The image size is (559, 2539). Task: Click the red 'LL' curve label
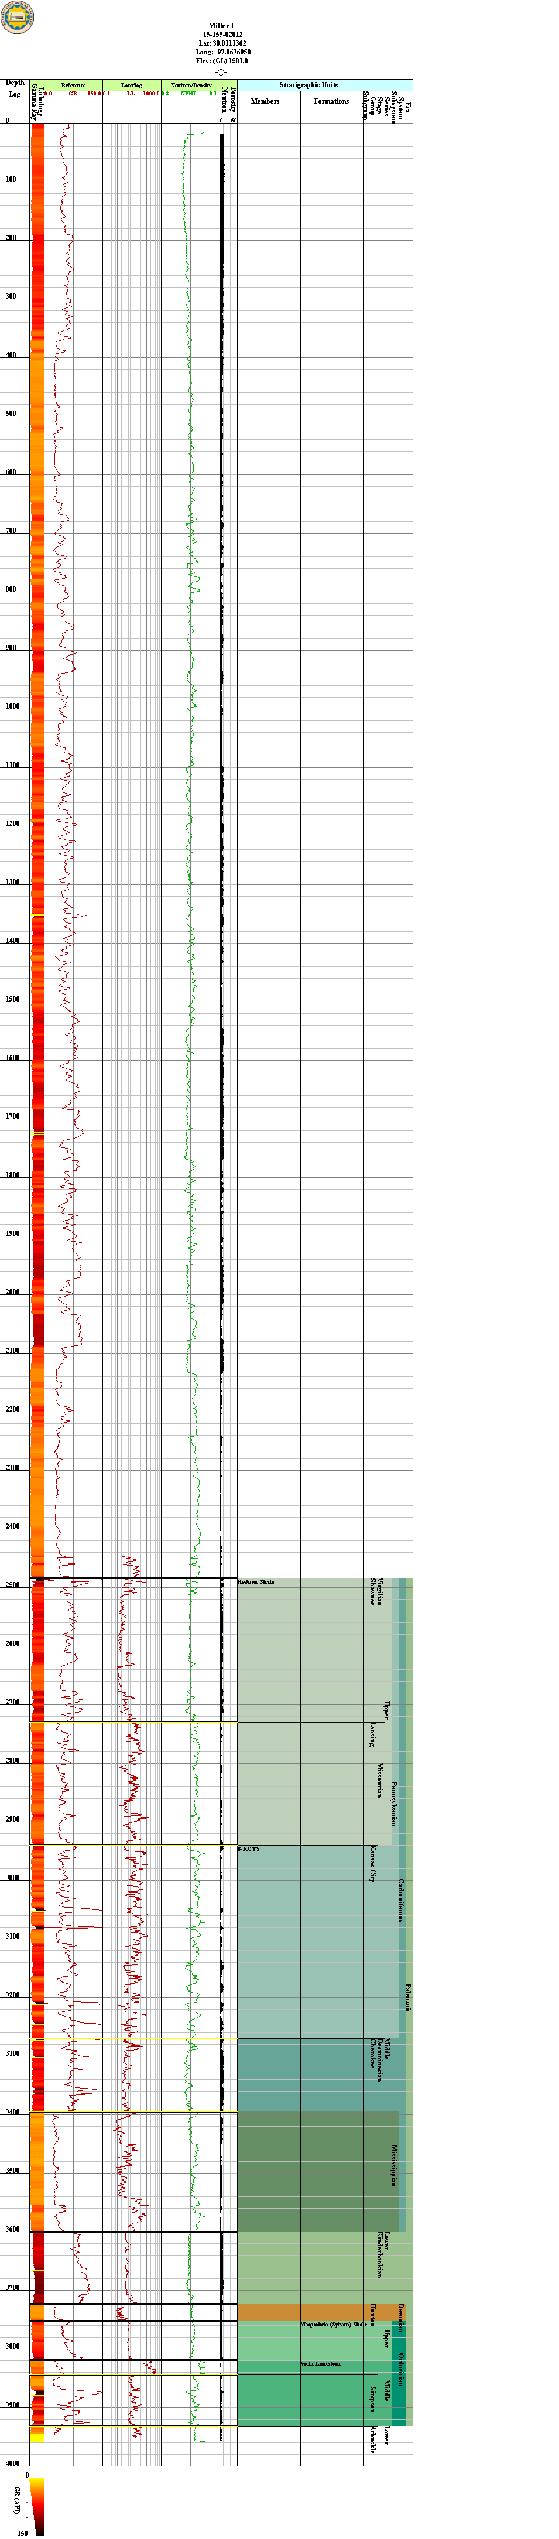tap(130, 94)
